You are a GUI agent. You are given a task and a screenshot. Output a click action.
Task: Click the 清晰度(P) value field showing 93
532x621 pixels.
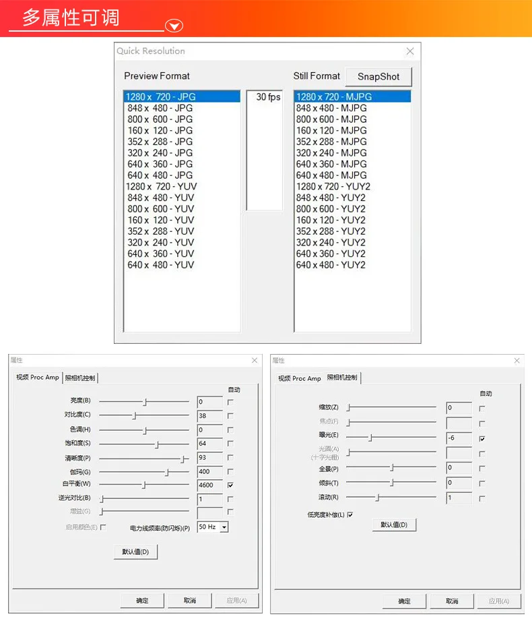(210, 457)
